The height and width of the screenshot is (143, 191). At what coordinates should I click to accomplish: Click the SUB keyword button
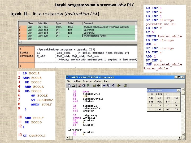(151, 102)
